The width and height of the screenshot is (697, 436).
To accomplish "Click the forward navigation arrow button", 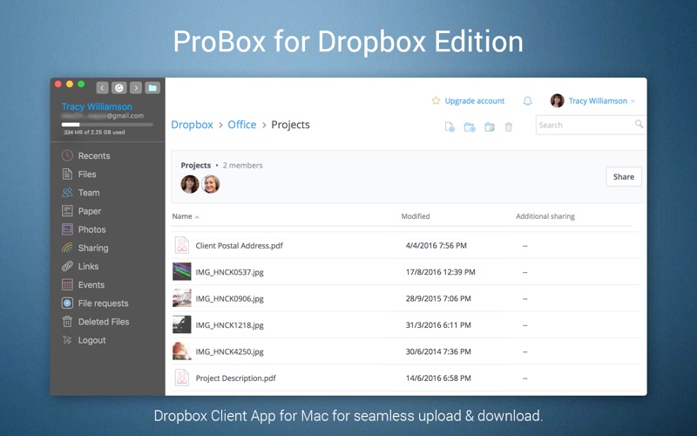I will tap(136, 88).
